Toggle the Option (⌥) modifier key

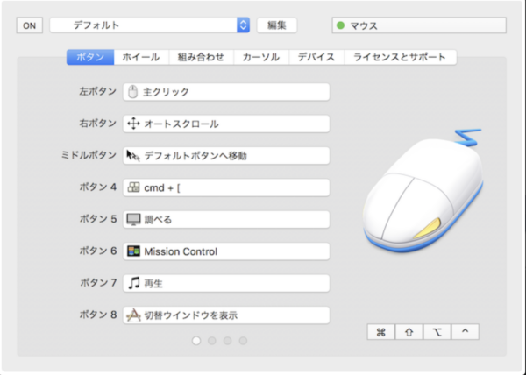tap(437, 332)
